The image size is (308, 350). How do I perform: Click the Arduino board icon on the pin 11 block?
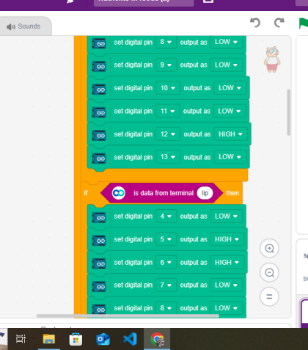99,112
